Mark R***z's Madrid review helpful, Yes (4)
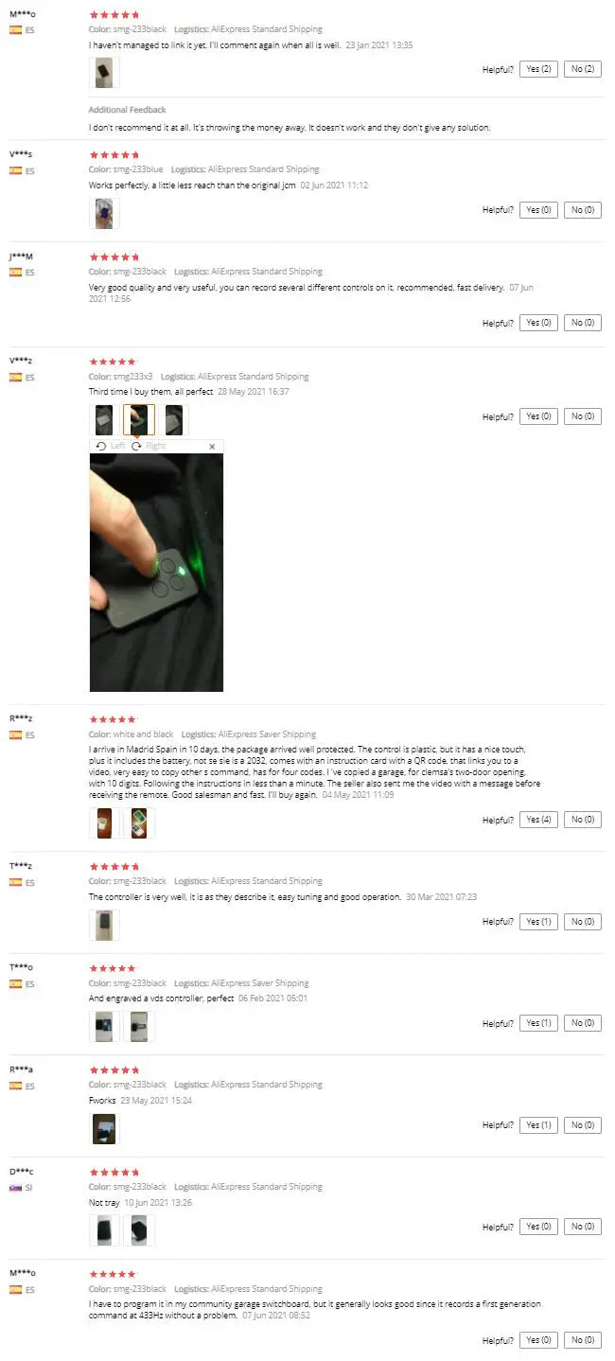Viewport: 615px width, 1361px height. [538, 820]
